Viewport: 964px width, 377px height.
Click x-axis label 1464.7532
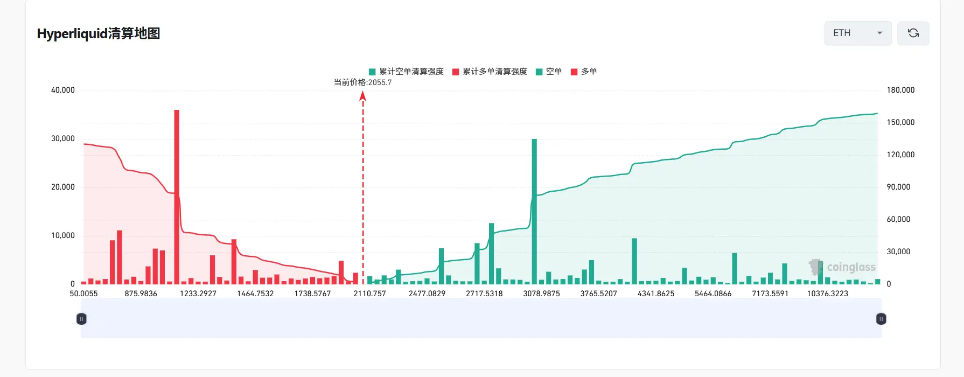[255, 294]
